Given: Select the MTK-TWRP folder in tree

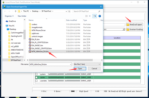Looking at the screenshot, I should 16,53.
